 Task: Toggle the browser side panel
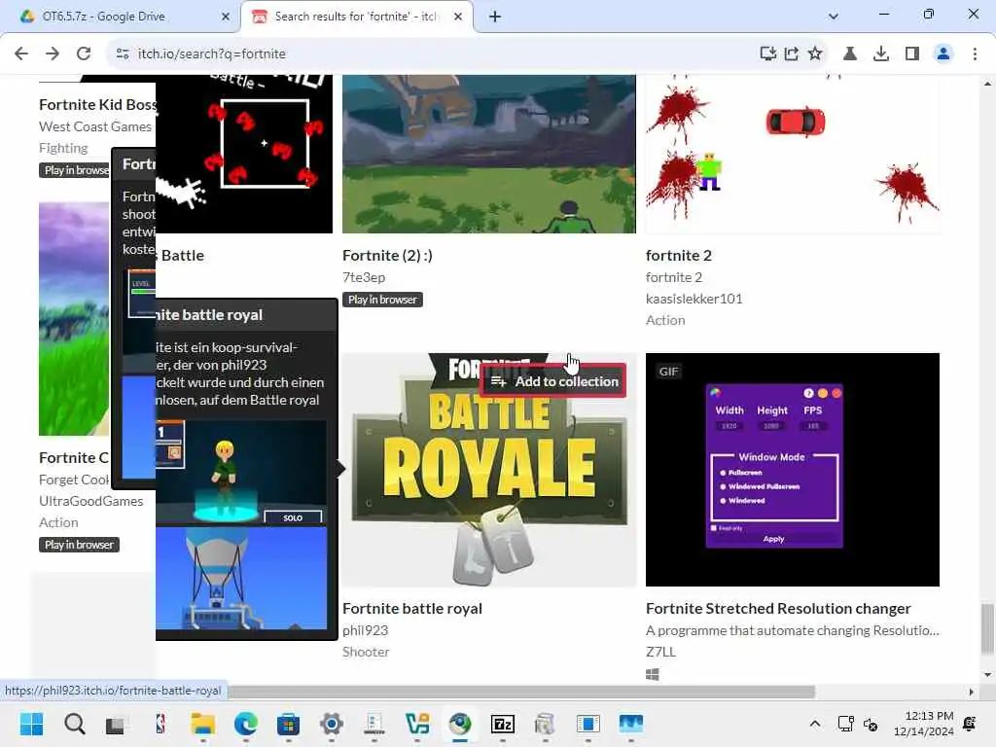click(x=912, y=54)
